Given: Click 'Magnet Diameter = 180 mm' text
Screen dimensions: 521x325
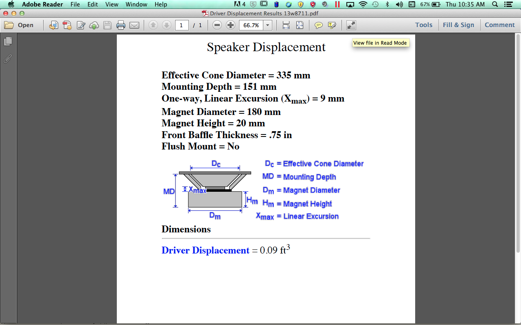Looking at the screenshot, I should point(221,112).
